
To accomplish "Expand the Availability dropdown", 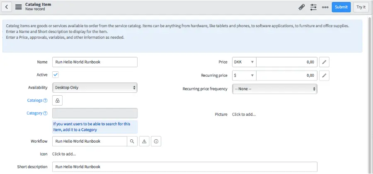I will pos(95,88).
